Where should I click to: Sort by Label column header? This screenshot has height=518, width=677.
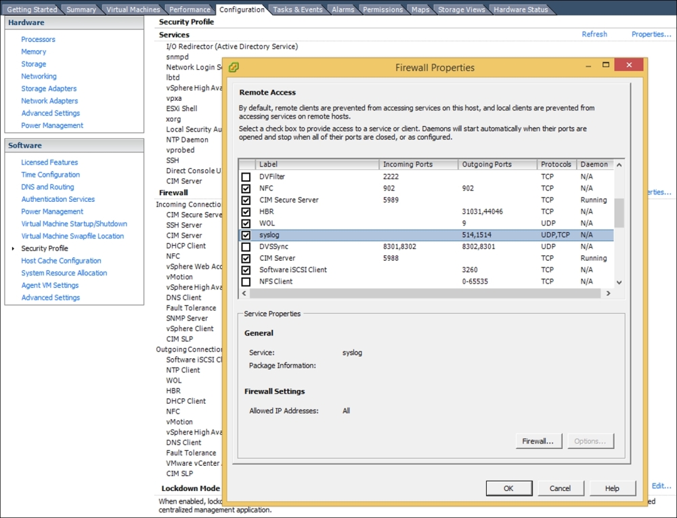317,165
